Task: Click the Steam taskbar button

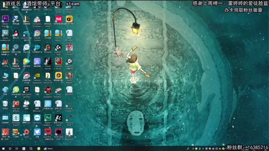Action: [48, 149]
